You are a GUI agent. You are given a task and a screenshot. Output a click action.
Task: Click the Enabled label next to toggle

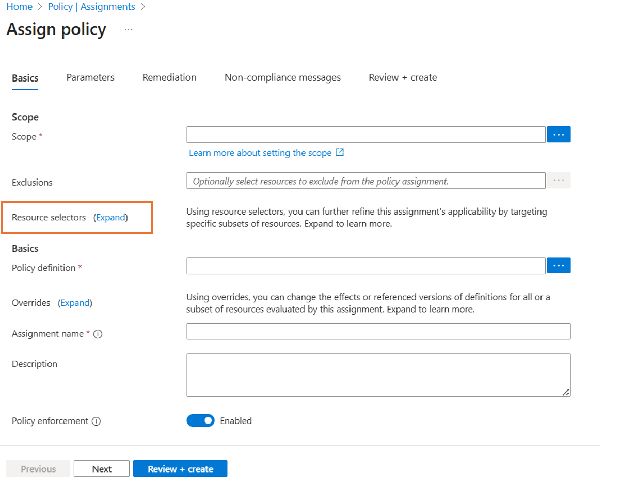[x=236, y=421]
